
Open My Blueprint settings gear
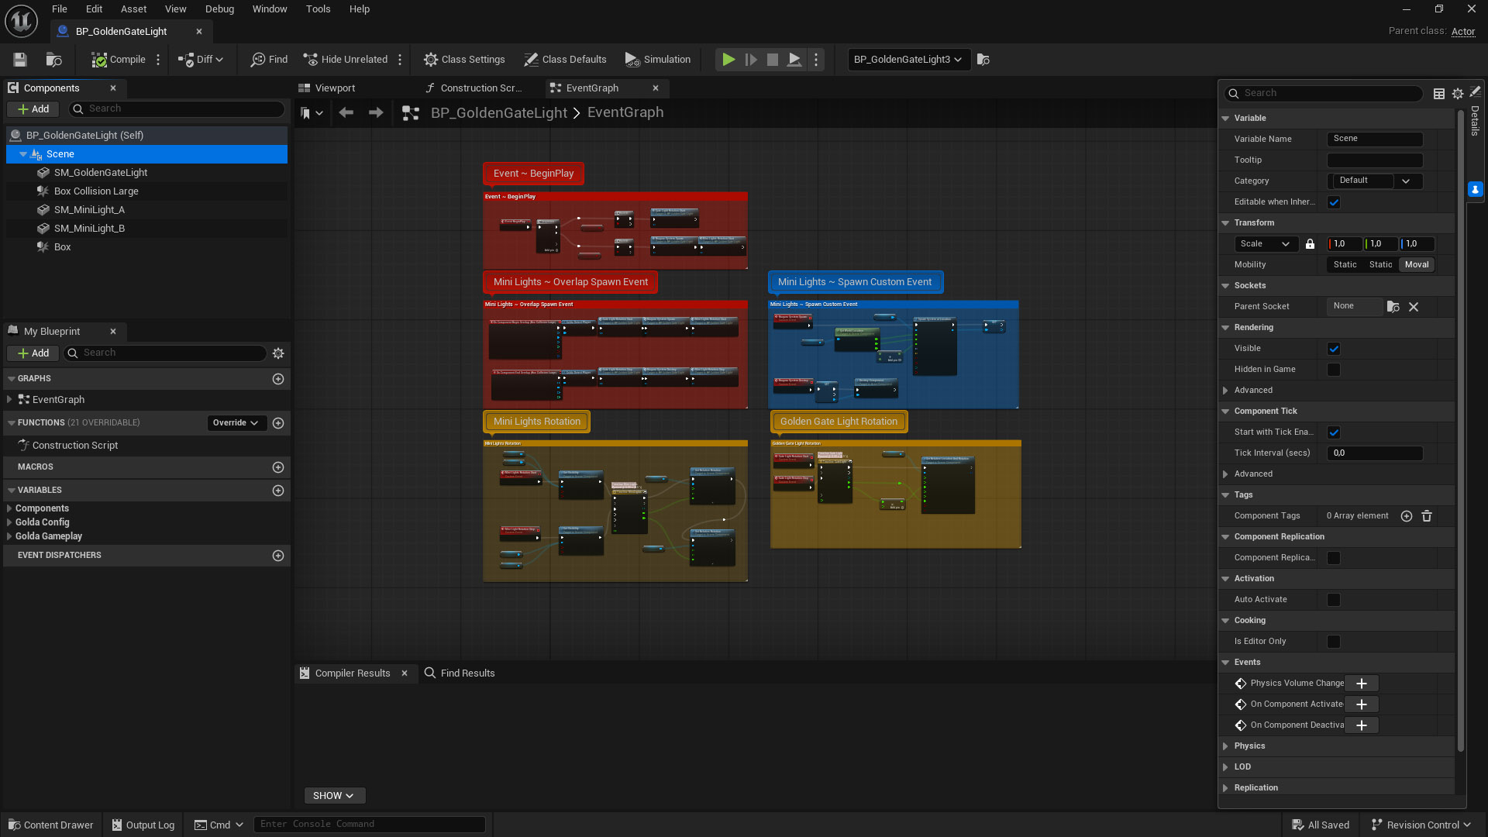click(278, 353)
